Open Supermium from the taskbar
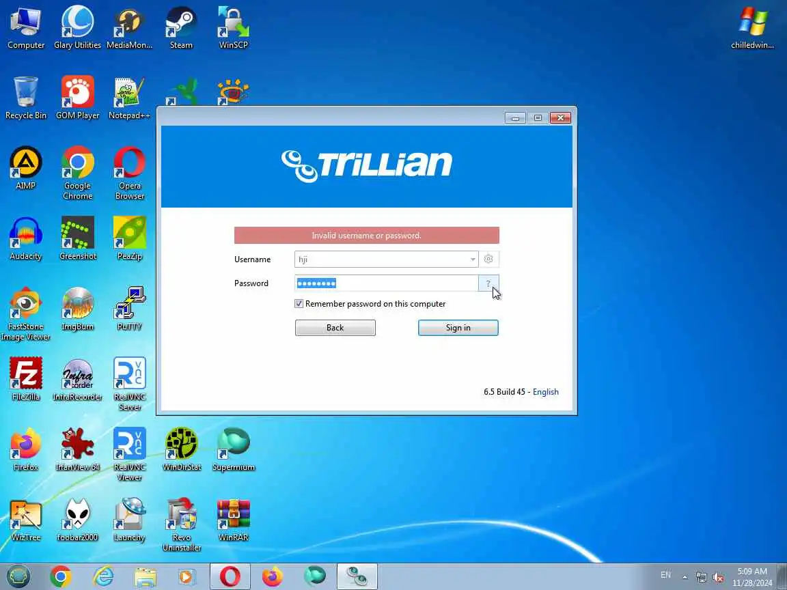The image size is (787, 590). click(315, 576)
